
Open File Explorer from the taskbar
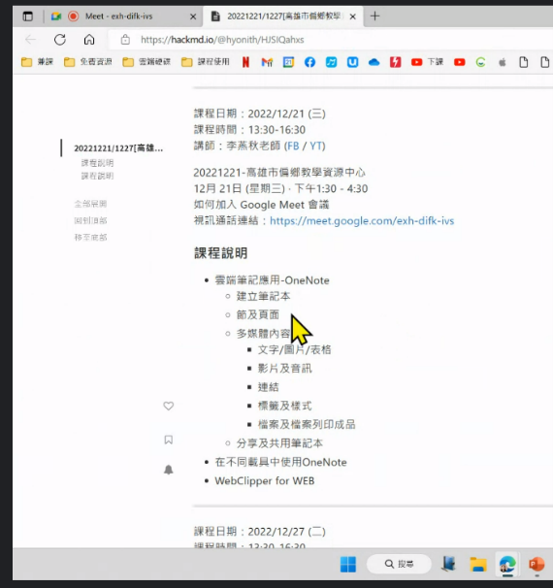pos(478,565)
